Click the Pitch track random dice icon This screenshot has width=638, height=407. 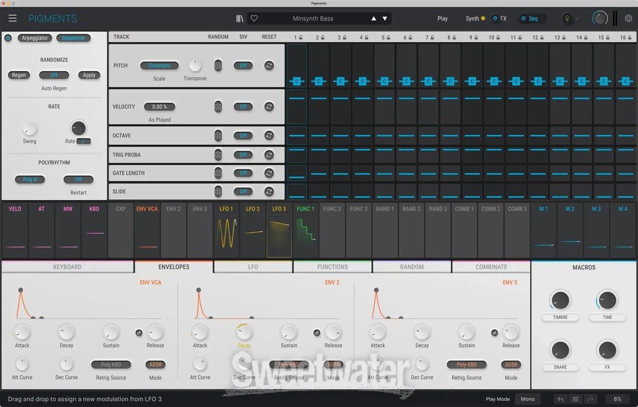click(x=218, y=66)
